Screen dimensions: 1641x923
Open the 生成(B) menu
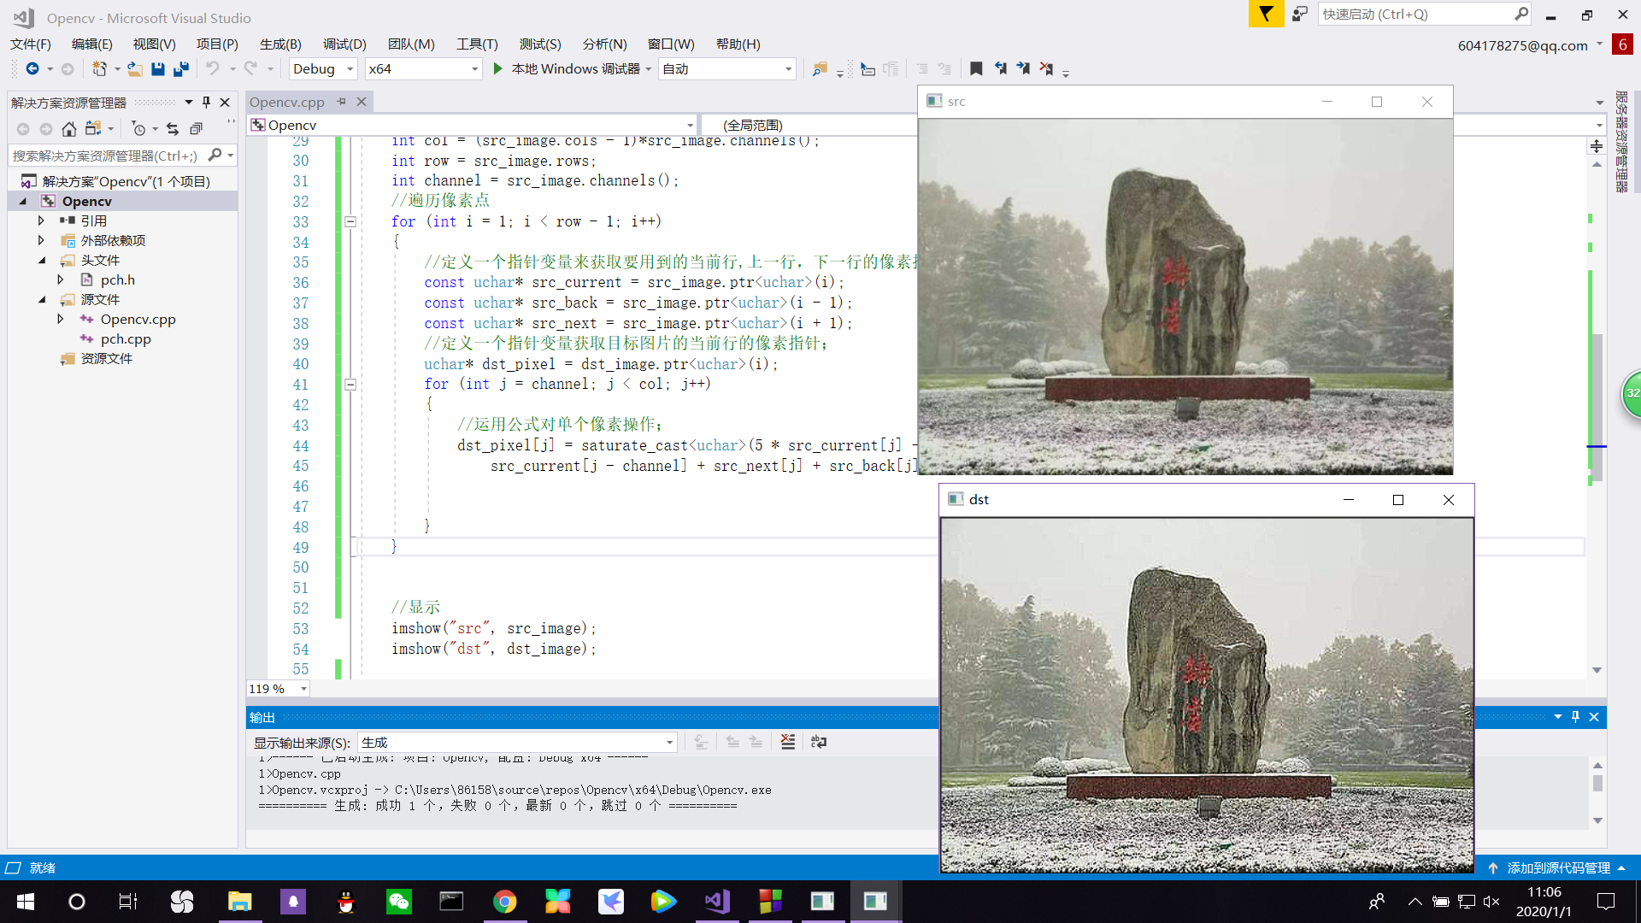[280, 44]
